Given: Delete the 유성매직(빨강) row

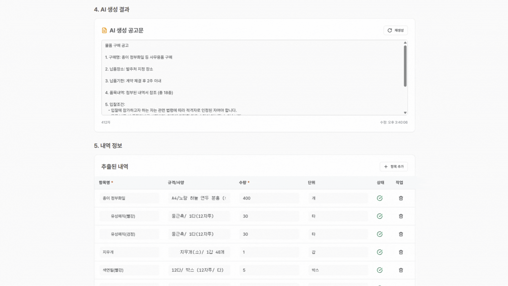Looking at the screenshot, I should (x=401, y=216).
